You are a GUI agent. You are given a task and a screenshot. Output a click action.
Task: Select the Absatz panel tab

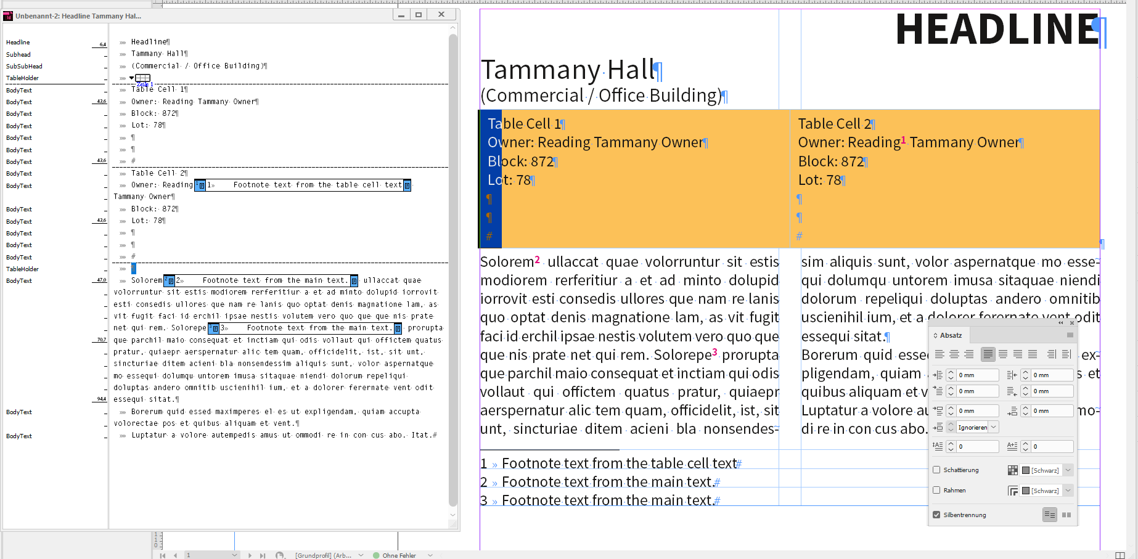click(x=951, y=335)
